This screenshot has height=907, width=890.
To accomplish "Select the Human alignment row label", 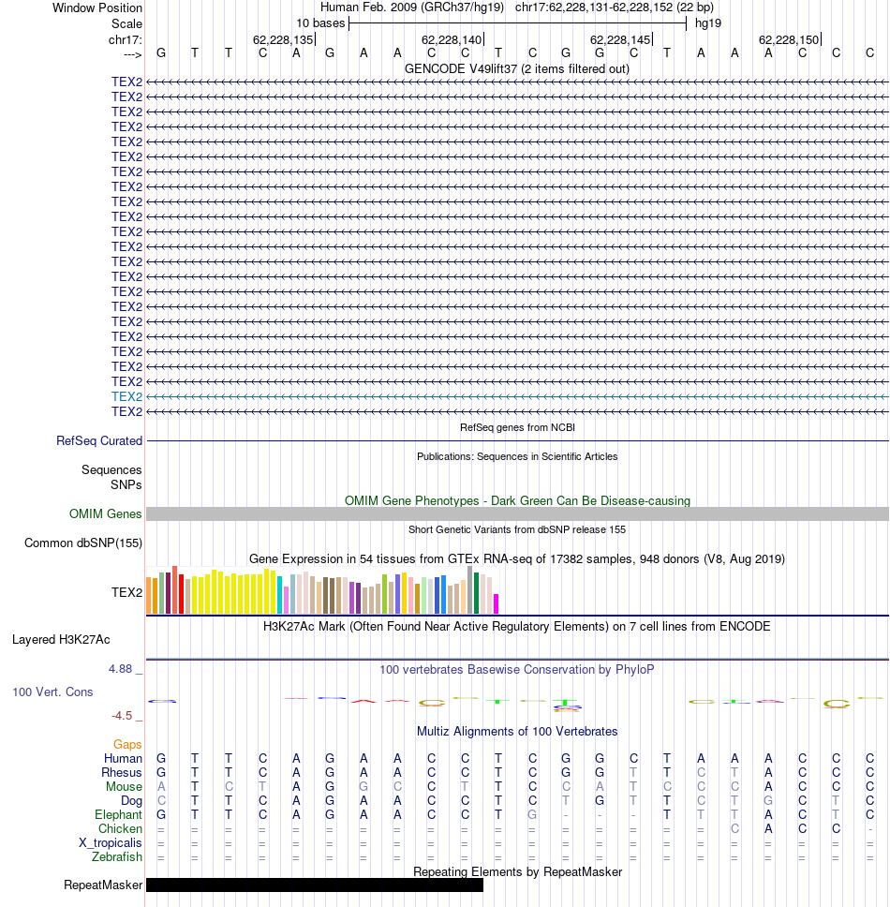I will pyautogui.click(x=123, y=758).
